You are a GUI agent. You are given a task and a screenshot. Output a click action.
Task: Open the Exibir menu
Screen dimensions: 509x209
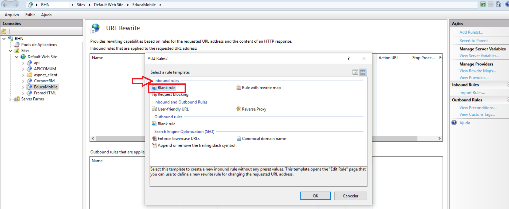30,15
